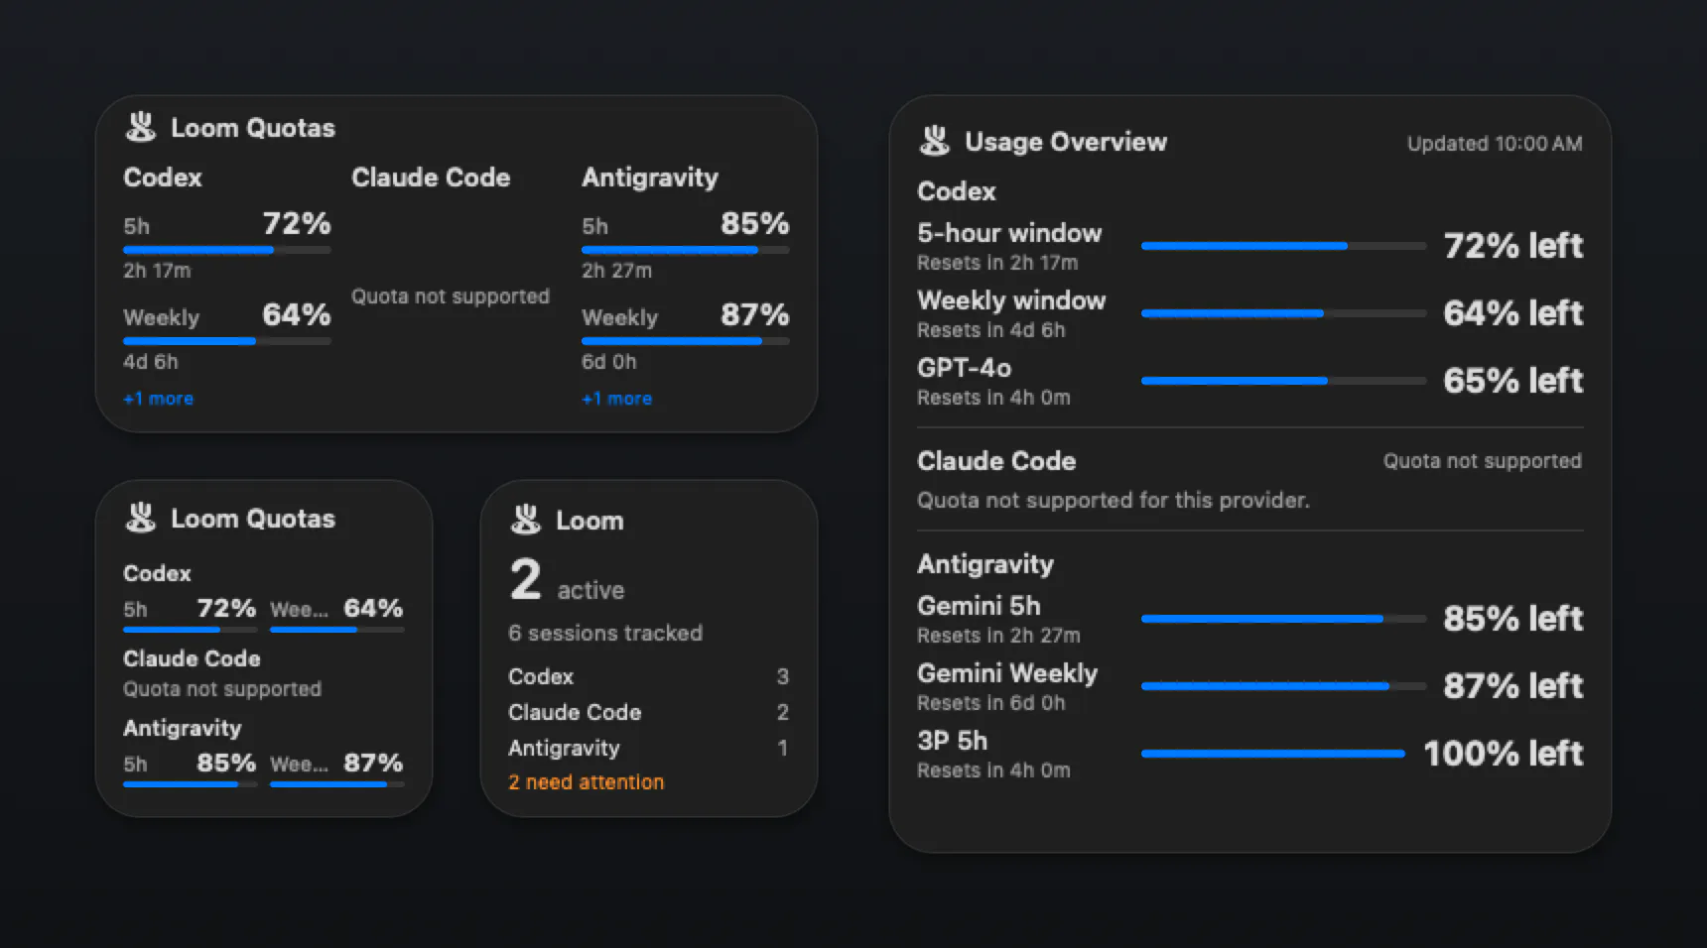Image resolution: width=1707 pixels, height=948 pixels.
Task: Click the Antigravity heading in Usage Overview
Action: coord(985,564)
